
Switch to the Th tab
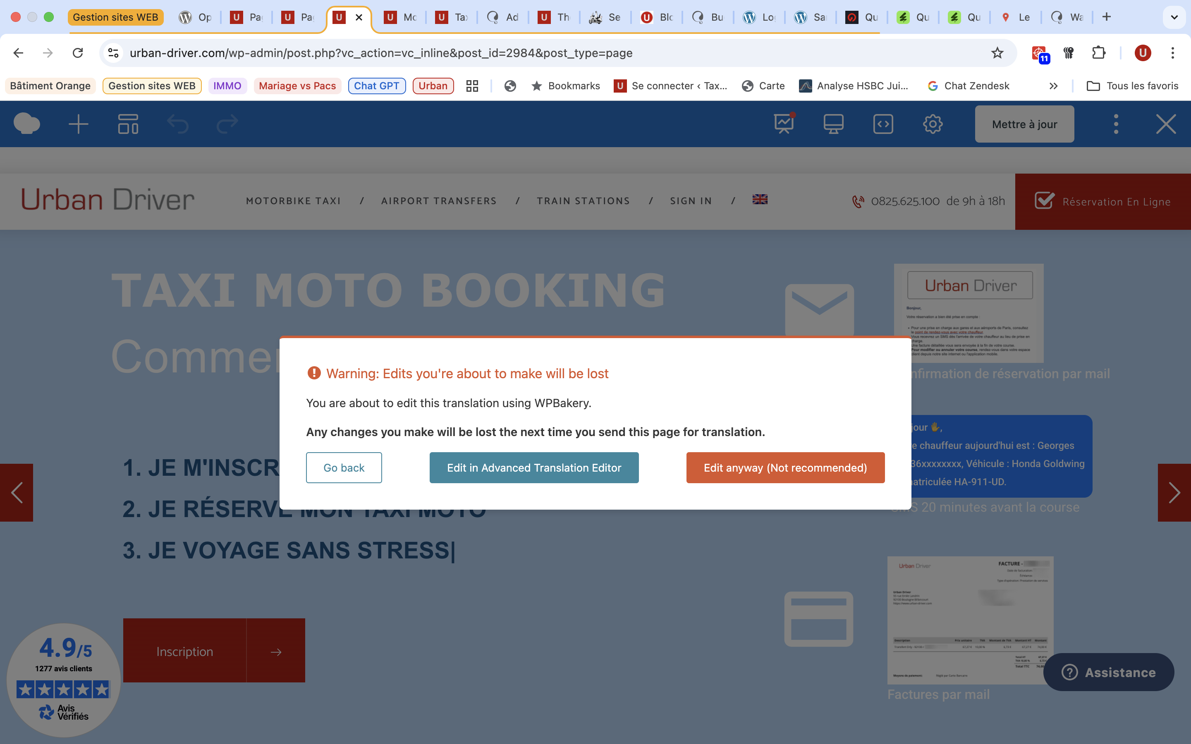point(554,17)
